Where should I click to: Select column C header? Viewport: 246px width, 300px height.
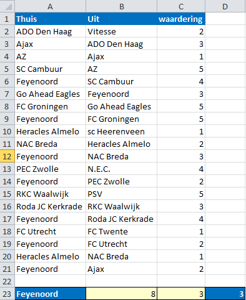[181, 6]
